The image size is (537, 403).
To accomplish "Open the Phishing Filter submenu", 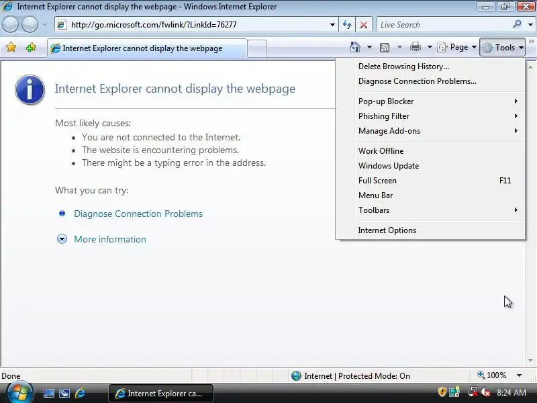I will click(x=430, y=116).
